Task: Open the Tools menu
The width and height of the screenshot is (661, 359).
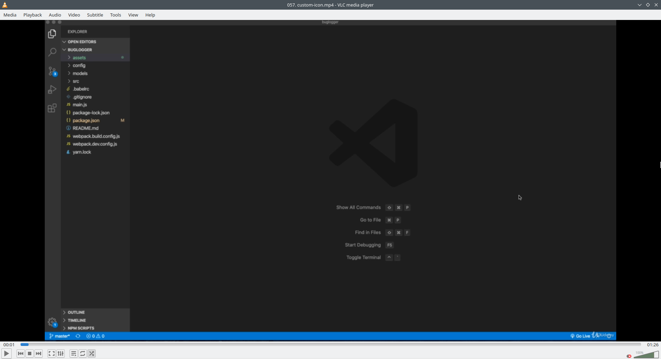Action: pyautogui.click(x=116, y=15)
